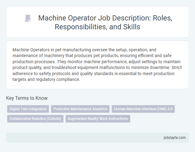This screenshot has width=195, height=152.
Task: Open the Human-Machine Interface (HMI) 4.0 tag
Action: [143, 109]
